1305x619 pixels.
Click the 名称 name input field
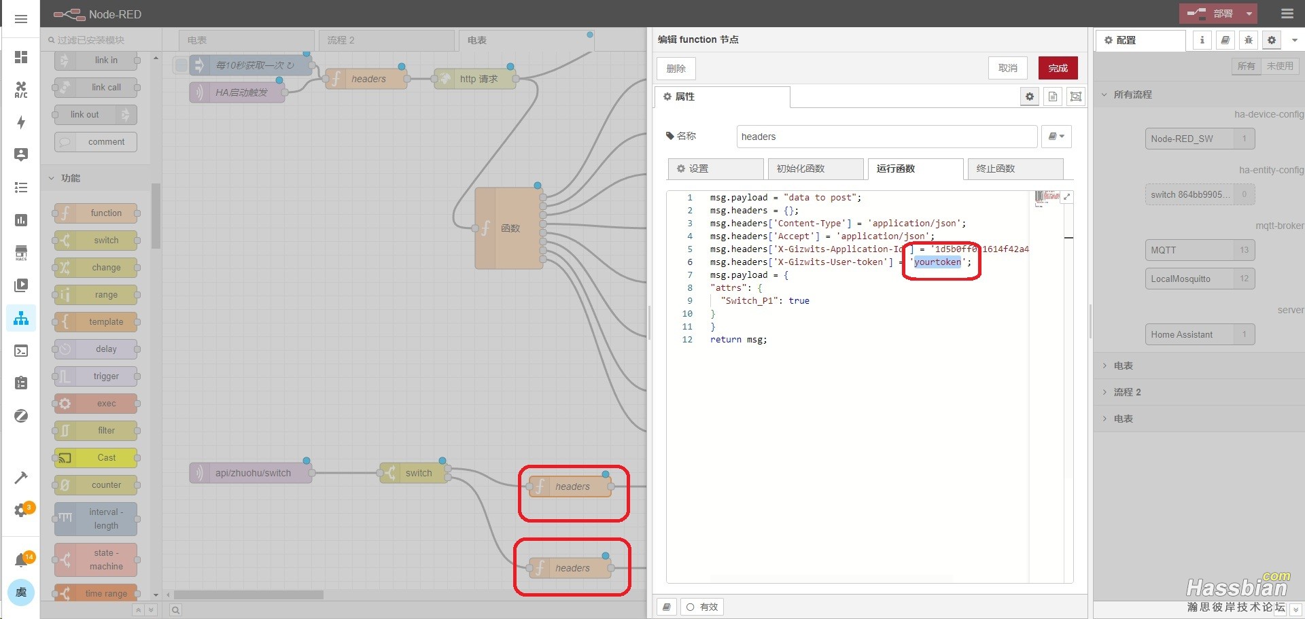point(886,137)
